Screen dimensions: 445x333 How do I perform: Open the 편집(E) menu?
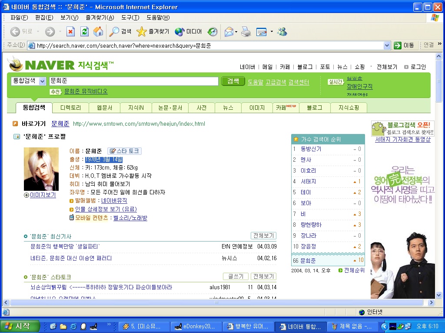pyautogui.click(x=44, y=17)
